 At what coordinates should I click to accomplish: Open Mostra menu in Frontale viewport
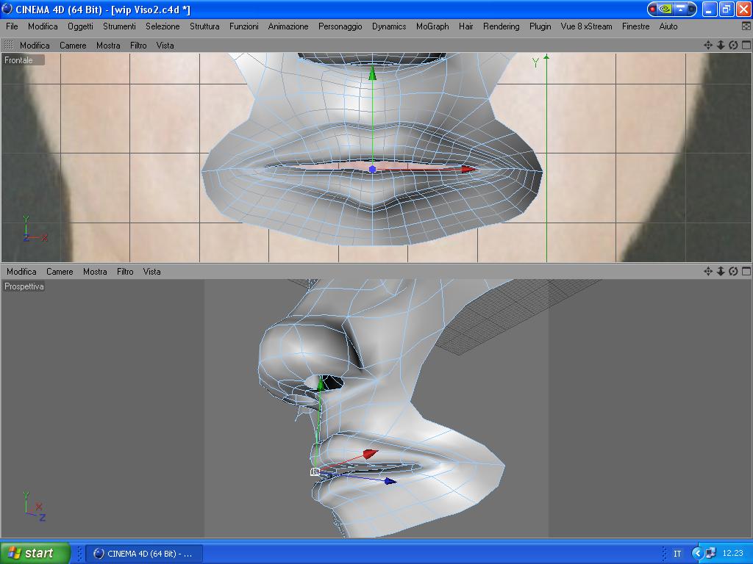coord(108,45)
